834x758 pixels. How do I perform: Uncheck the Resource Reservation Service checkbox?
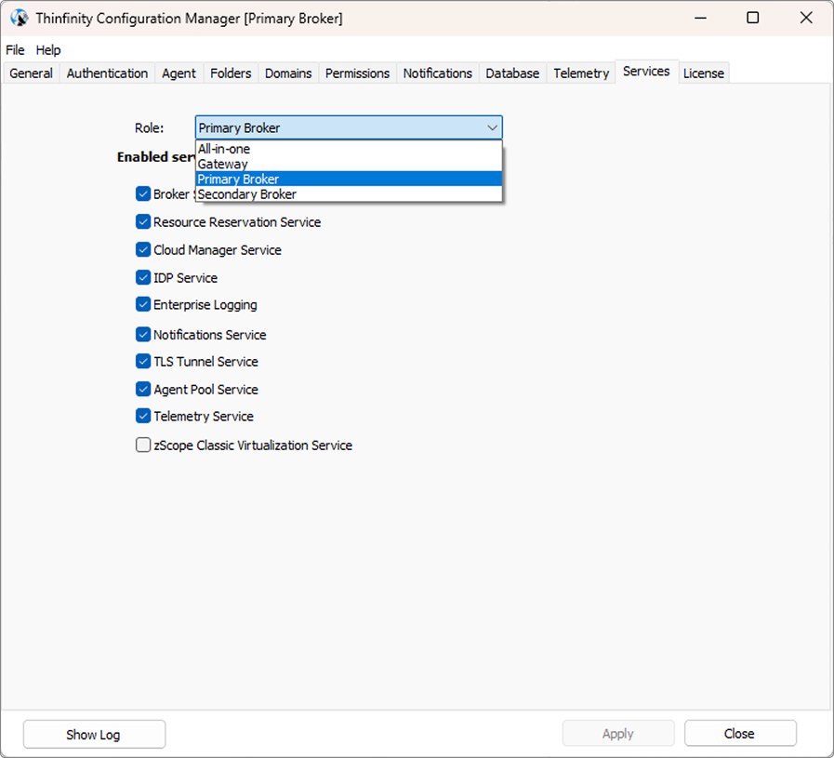coord(143,222)
